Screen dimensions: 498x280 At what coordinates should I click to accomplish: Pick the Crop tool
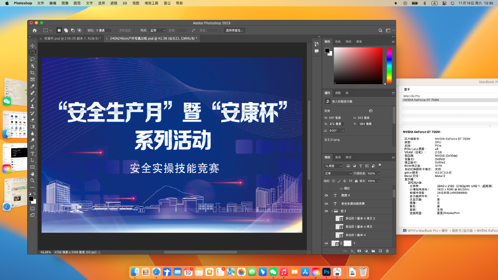[x=32, y=72]
